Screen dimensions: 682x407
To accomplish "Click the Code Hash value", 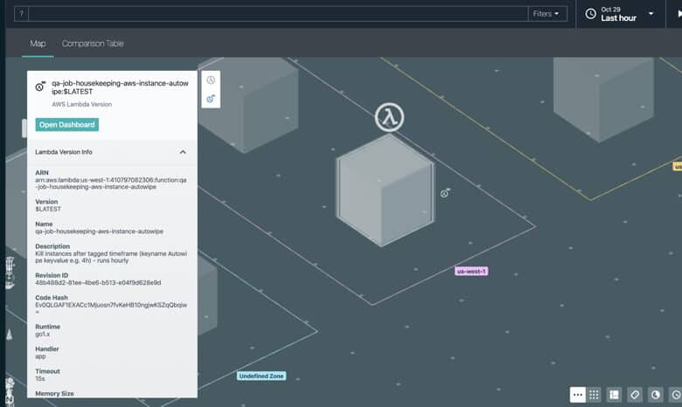I will click(x=111, y=307).
